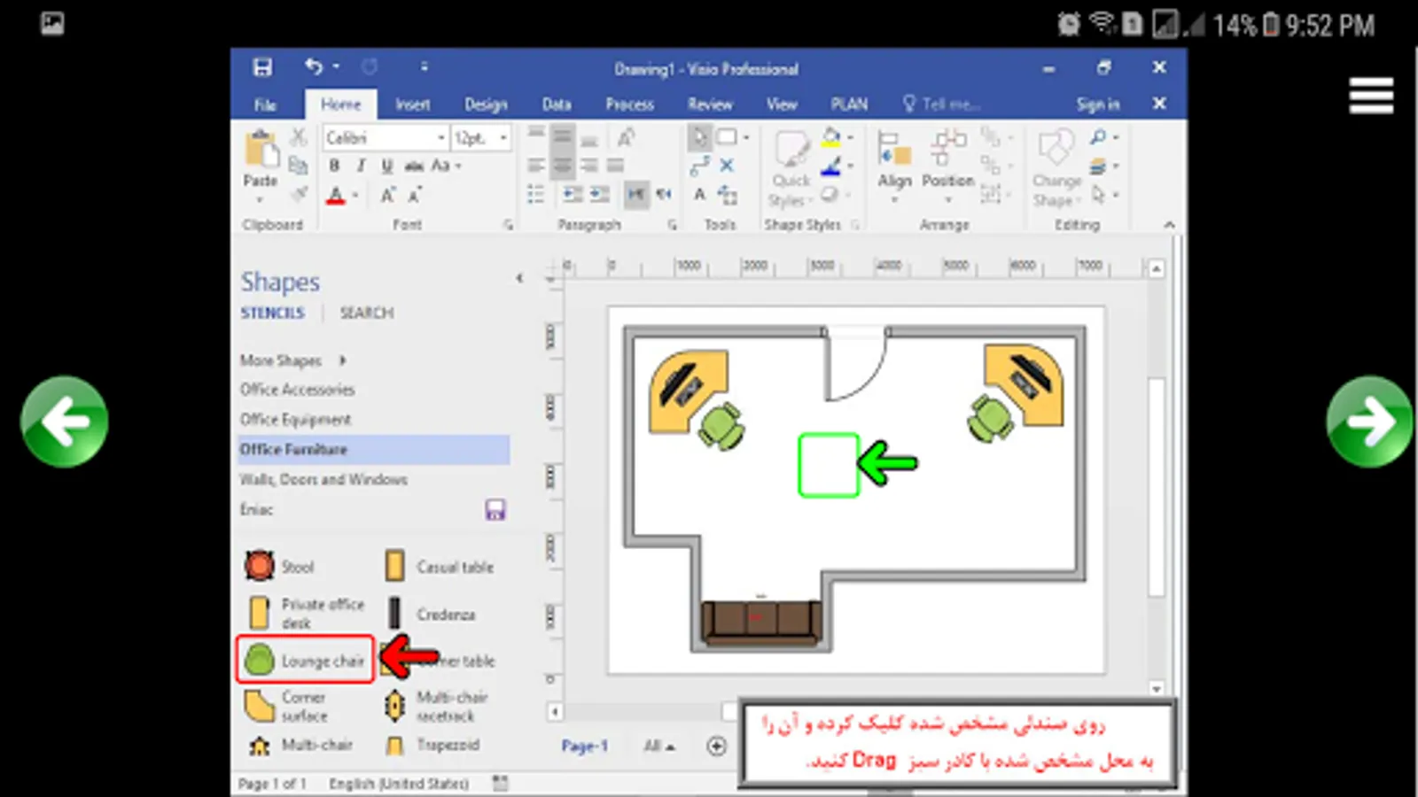Viewport: 1418px width, 797px height.
Task: Select the Text tool in Tools group
Action: tap(699, 194)
